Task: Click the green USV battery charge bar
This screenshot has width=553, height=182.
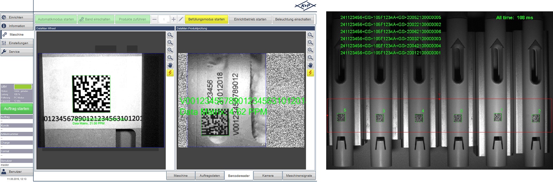Action: pyautogui.click(x=23, y=87)
